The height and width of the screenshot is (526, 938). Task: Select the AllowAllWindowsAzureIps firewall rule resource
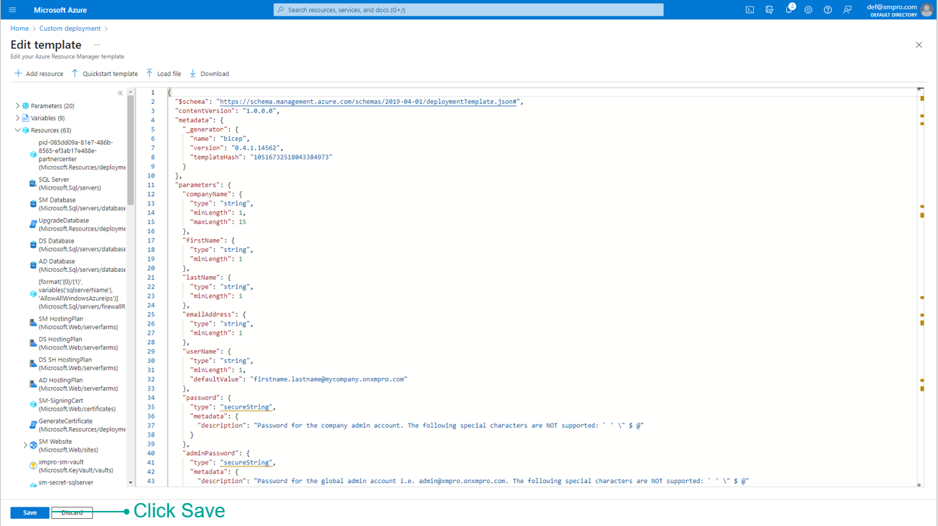82,294
